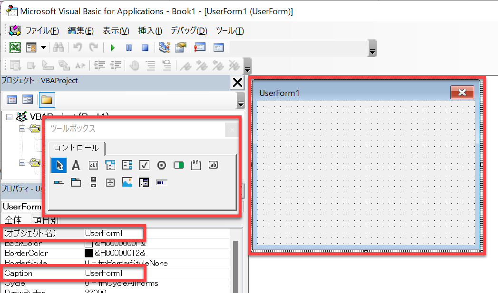Image resolution: width=498 pixels, height=293 pixels.
Task: Select the Image tool in toolbox
Action: 127,182
